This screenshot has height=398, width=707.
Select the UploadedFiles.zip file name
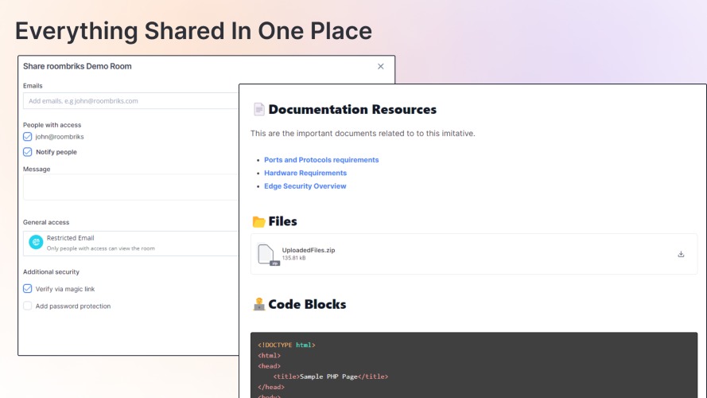(x=309, y=250)
